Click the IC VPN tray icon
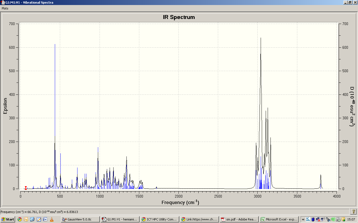 click(308, 219)
